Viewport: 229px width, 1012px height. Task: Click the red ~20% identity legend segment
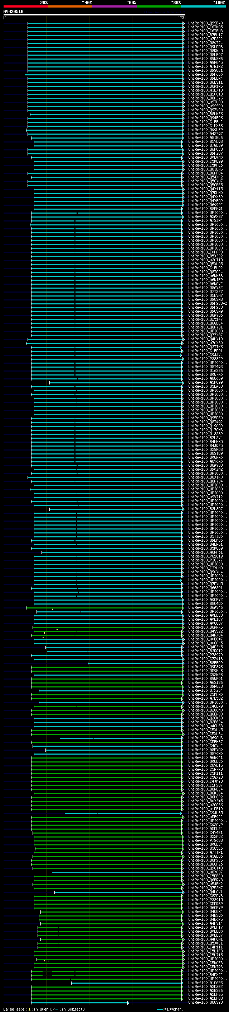25,6
